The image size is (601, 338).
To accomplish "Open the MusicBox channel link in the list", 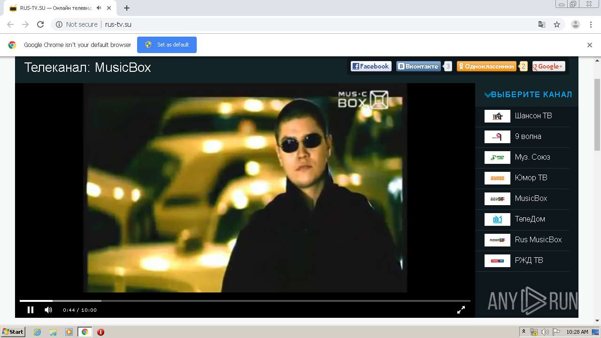I will [x=531, y=199].
